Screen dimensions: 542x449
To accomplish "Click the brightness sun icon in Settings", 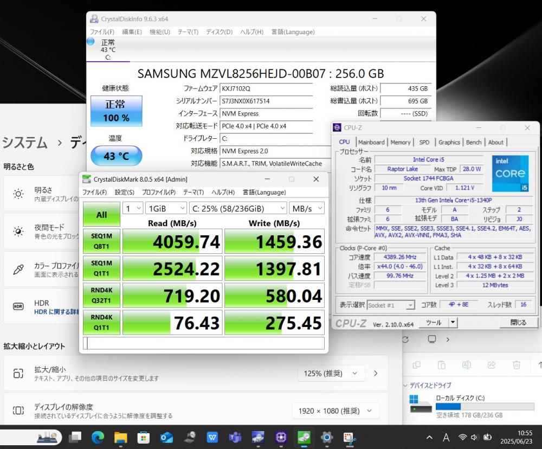I will click(18, 194).
